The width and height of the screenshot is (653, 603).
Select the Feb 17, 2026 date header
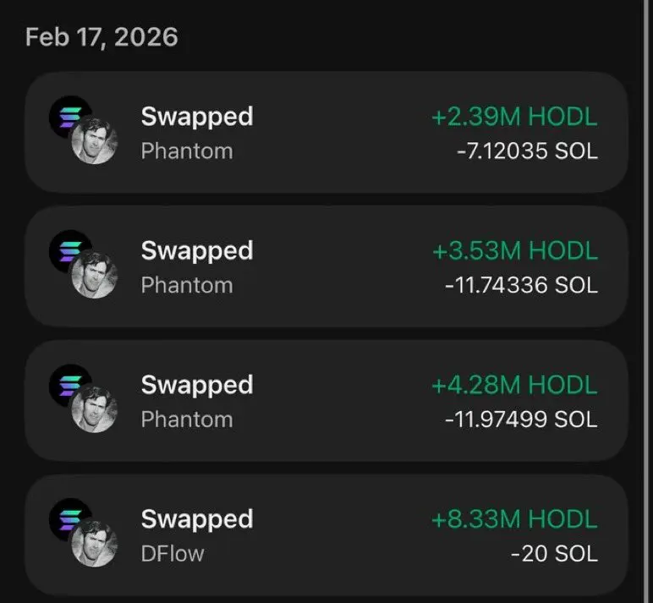click(x=102, y=37)
